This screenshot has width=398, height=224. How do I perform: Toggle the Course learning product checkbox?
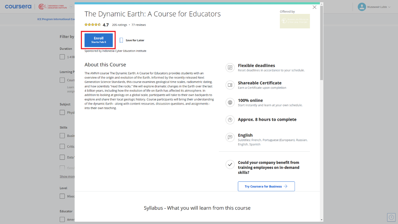62,80
